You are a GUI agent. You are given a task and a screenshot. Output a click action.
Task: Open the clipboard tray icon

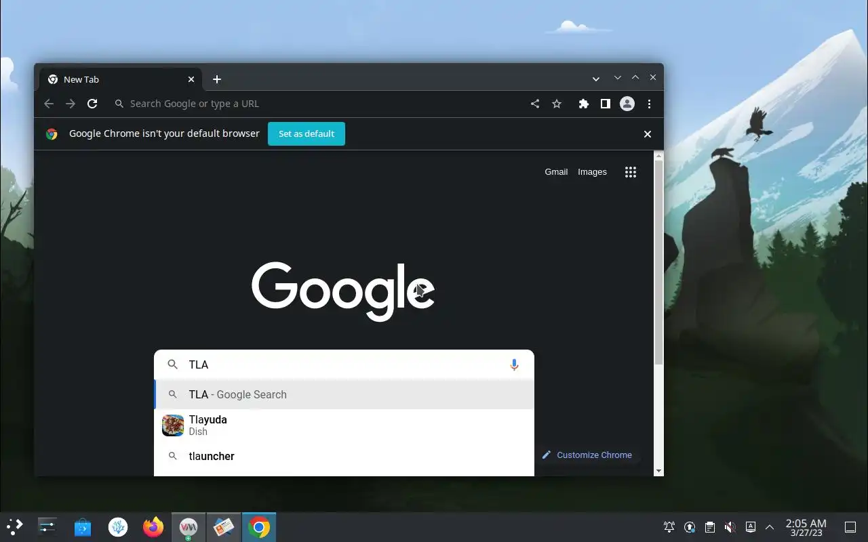709,527
